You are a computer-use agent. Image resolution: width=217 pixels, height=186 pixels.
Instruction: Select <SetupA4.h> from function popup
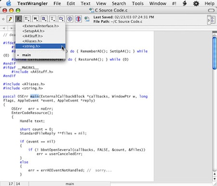[x=41, y=31]
